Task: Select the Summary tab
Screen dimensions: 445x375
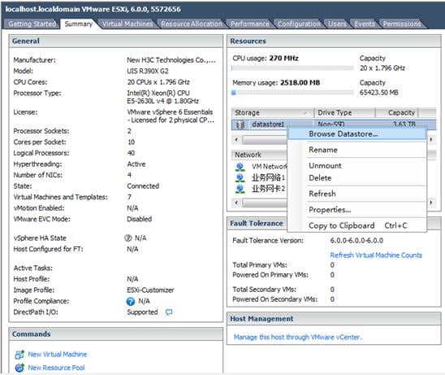Action: click(x=79, y=24)
